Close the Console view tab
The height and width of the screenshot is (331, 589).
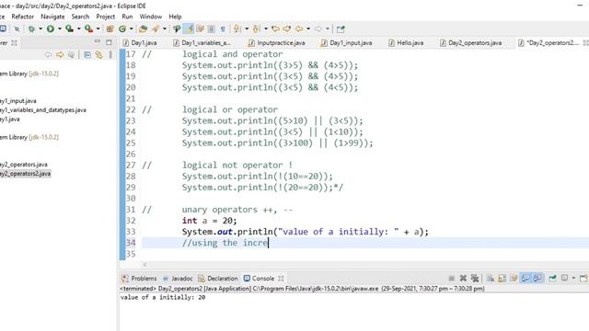click(x=281, y=279)
